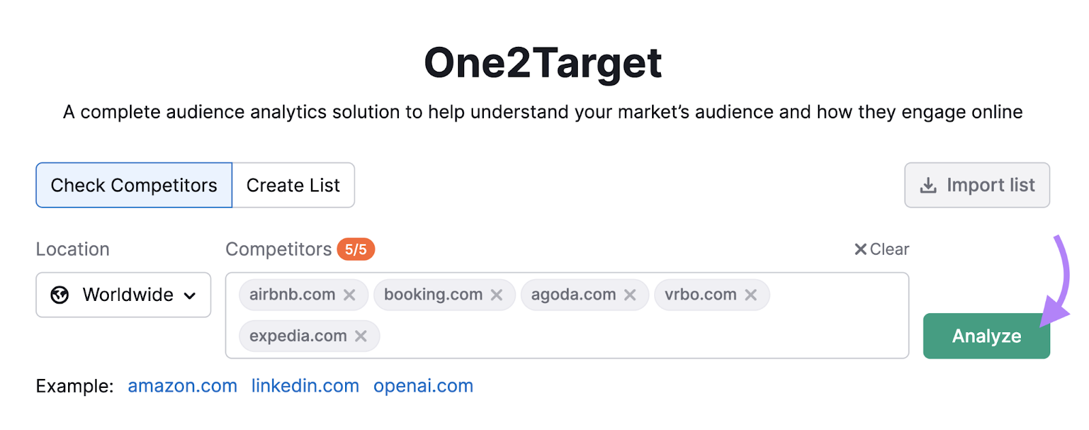Open the Import list option

tap(976, 185)
